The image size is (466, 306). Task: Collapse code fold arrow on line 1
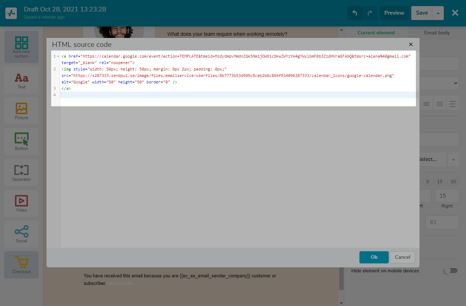[58, 56]
